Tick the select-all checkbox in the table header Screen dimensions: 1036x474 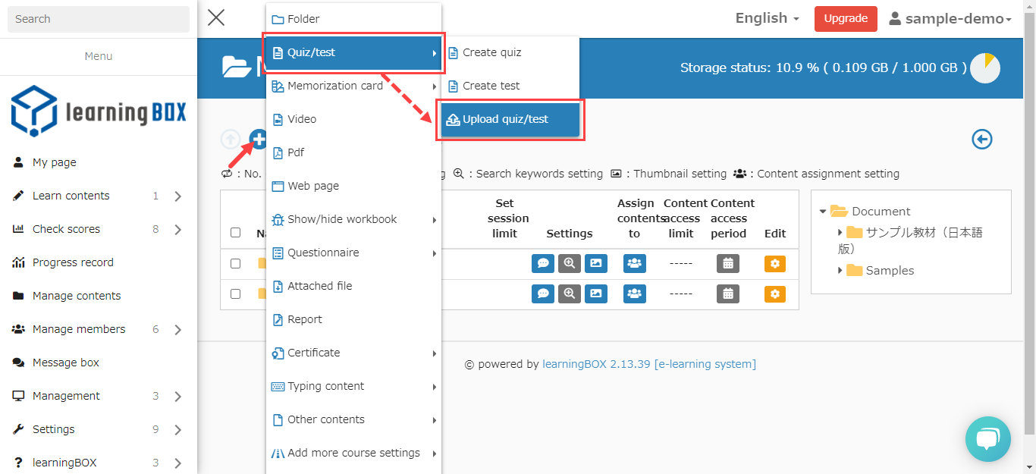pyautogui.click(x=235, y=233)
